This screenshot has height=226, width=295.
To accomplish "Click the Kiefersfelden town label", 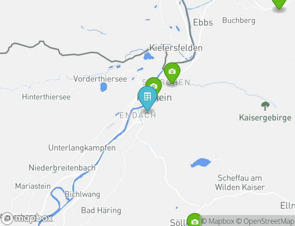I will 176,48.
